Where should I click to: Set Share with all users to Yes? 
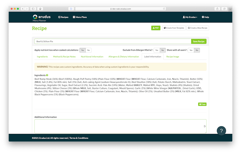pyautogui.click(x=191, y=50)
